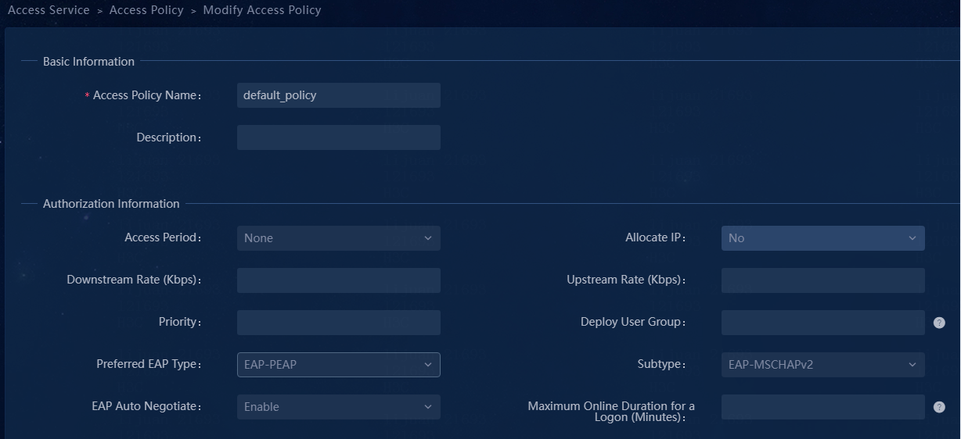Viewport: 961px width, 439px height.
Task: Go to Access Service breadcrumb
Action: tap(49, 10)
